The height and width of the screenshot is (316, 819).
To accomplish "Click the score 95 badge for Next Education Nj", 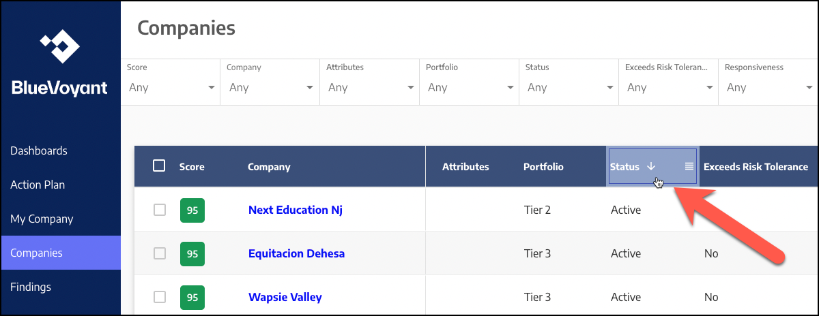I will [192, 210].
